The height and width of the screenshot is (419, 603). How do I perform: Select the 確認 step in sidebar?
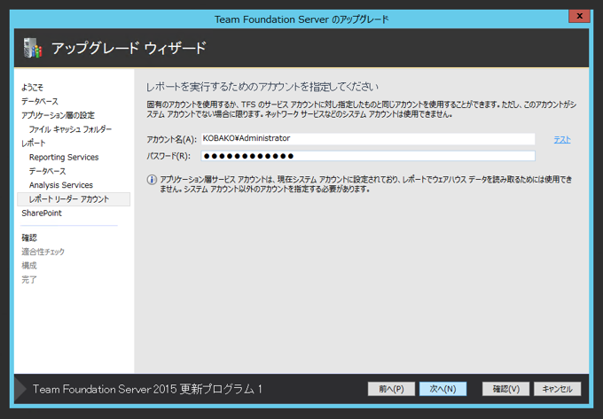(x=29, y=237)
